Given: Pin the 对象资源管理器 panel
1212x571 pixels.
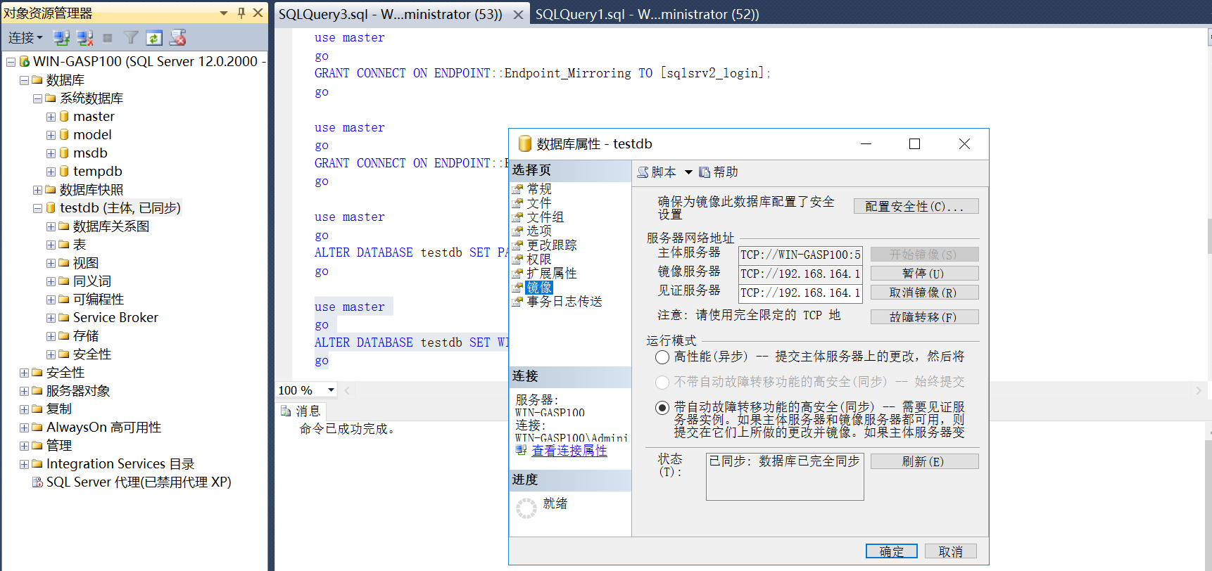Looking at the screenshot, I should (241, 13).
